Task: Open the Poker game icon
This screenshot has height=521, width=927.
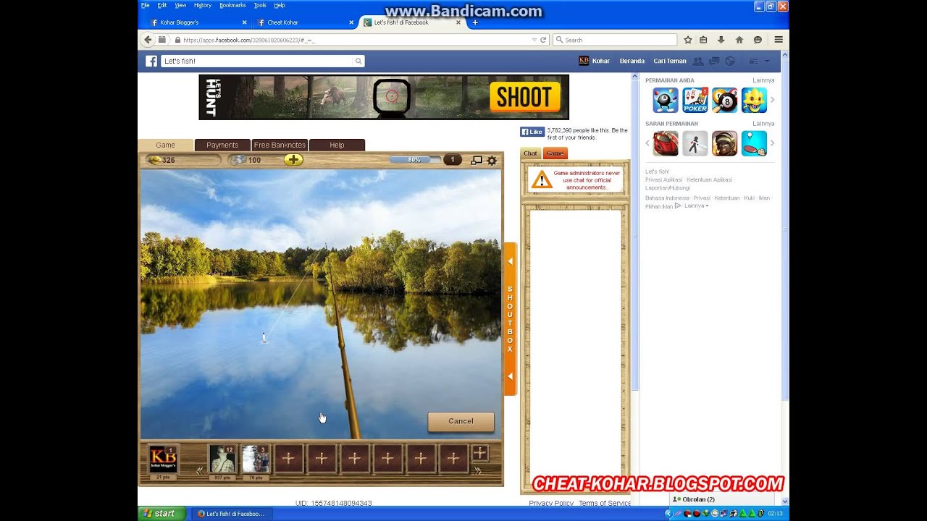Action: point(695,101)
